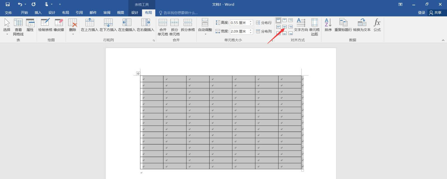The image size is (447, 179).
Task: Open the table tools 设计 tab
Action: (135, 13)
